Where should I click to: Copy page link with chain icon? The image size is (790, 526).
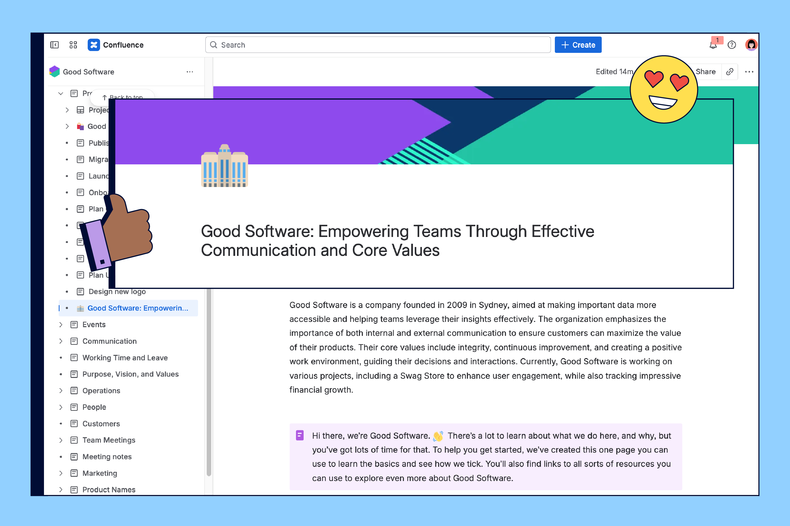[729, 72]
